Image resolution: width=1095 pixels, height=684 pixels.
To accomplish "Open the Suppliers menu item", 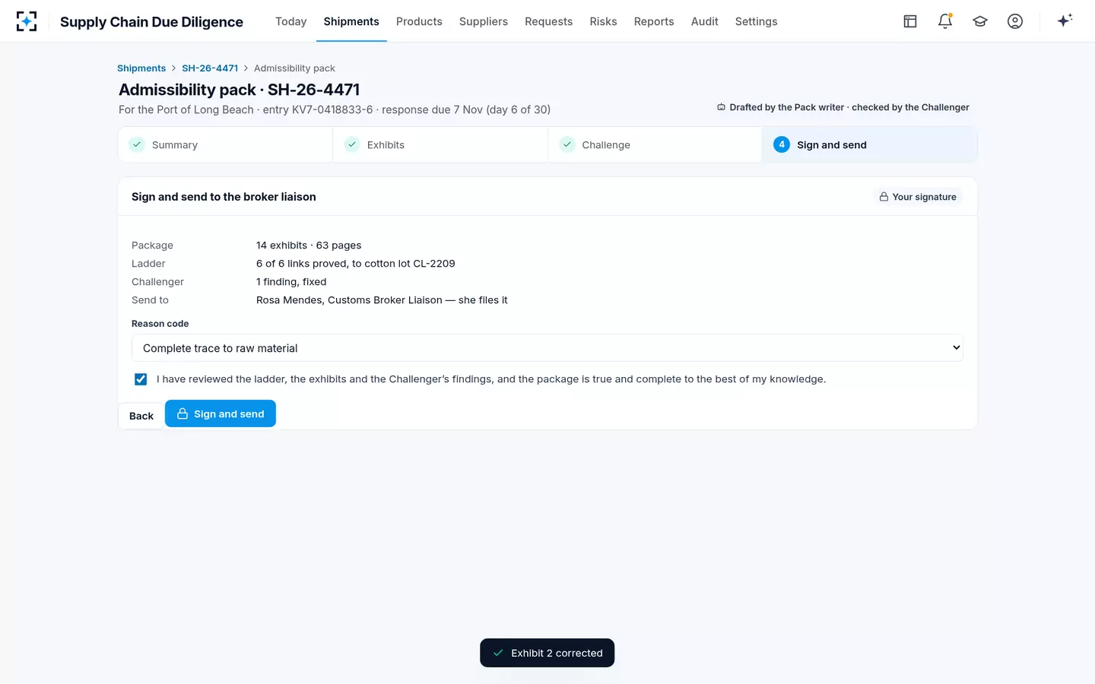I will coord(484,21).
